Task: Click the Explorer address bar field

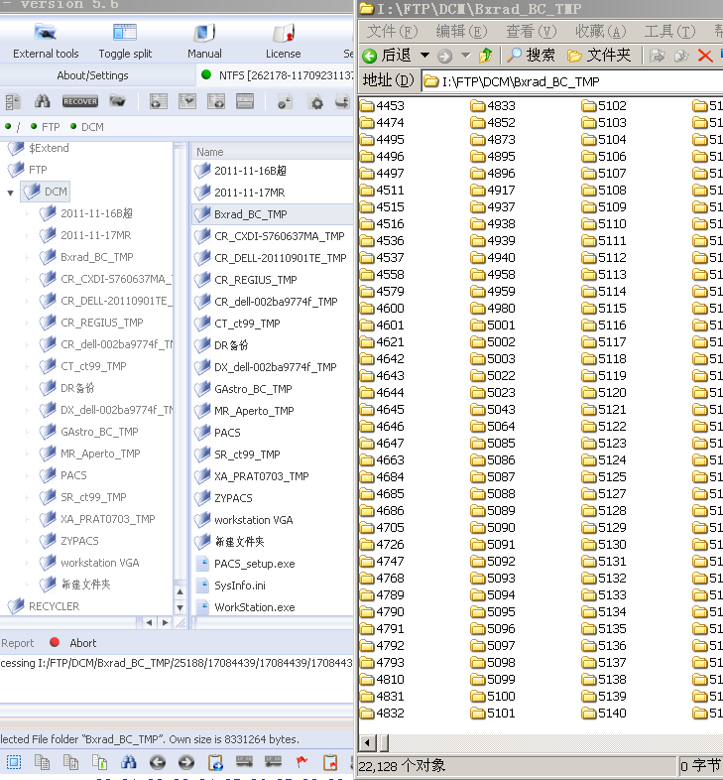Action: pos(572,81)
